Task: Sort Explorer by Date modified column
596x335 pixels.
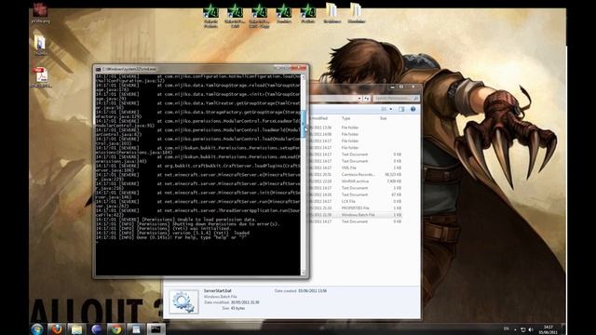Action: point(318,118)
